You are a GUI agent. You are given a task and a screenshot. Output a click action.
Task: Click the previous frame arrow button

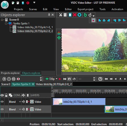tap(116, 79)
